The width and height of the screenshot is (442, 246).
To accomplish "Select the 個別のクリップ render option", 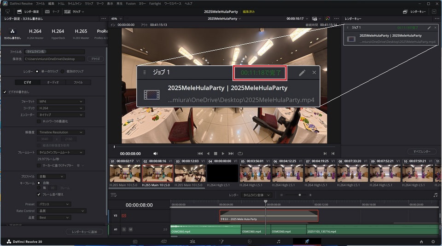I will (63, 72).
